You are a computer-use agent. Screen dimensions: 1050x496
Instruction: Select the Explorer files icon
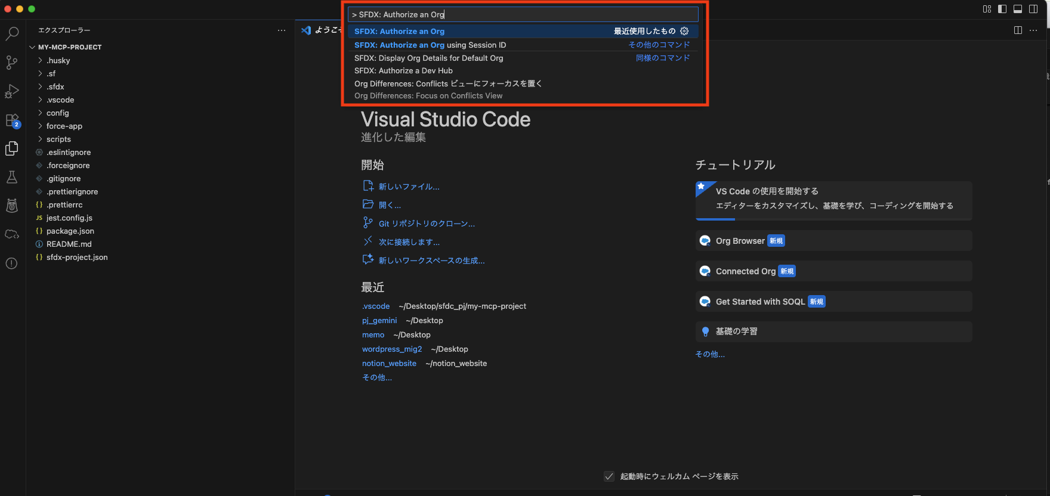(x=12, y=148)
